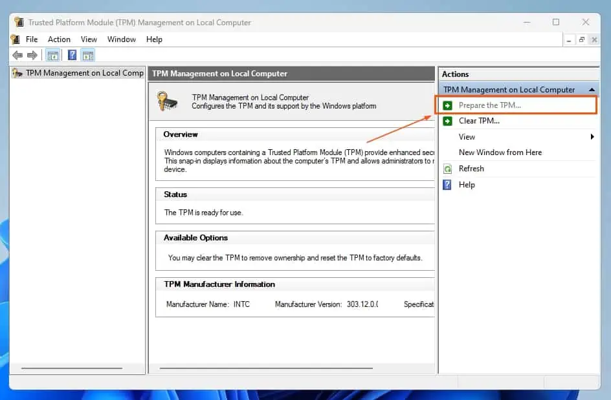The height and width of the screenshot is (400, 611).
Task: Restore the inner MDI child window
Action: [x=582, y=39]
